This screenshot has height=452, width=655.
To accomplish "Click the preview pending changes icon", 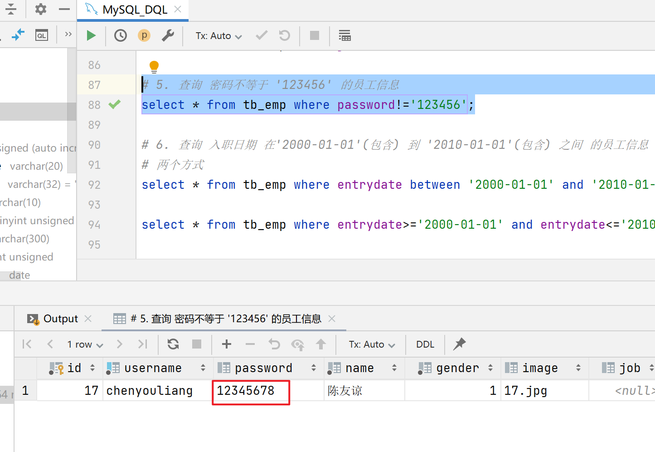I will (298, 344).
